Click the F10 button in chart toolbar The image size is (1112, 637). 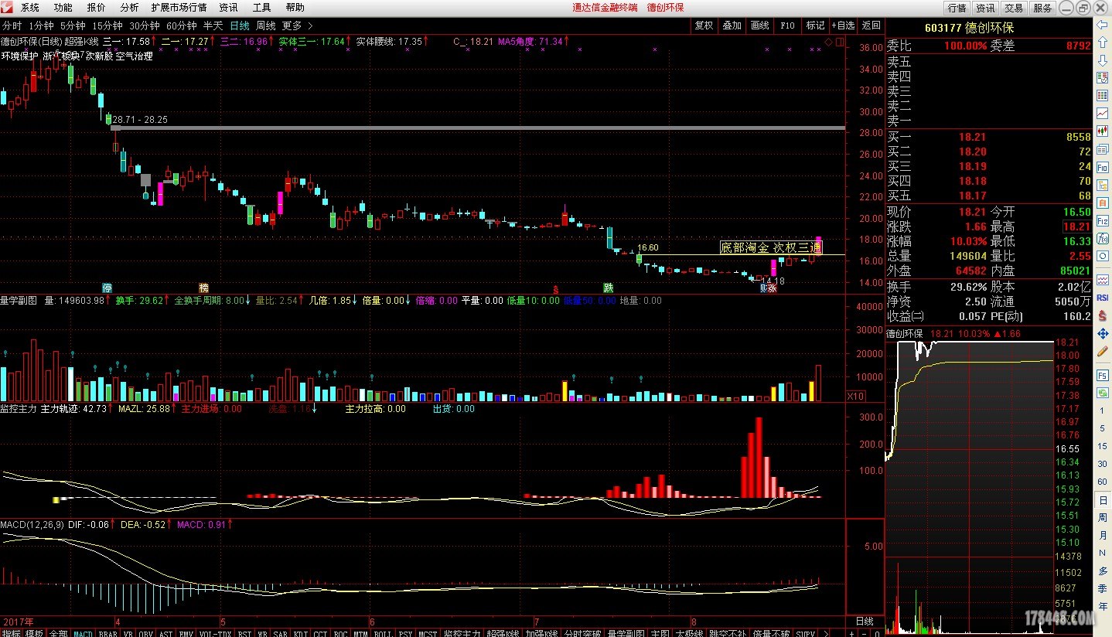[x=787, y=26]
